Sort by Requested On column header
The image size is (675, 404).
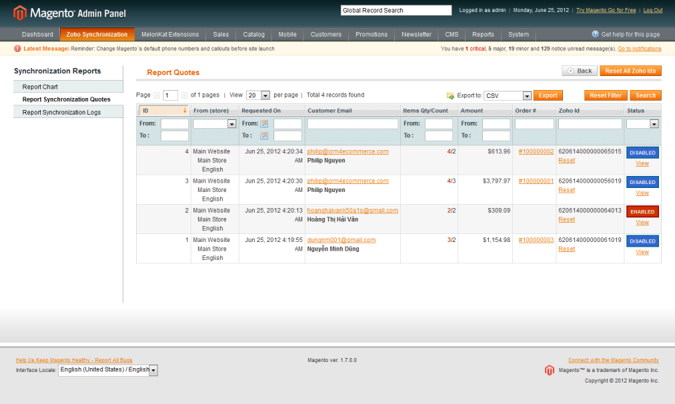tap(261, 111)
